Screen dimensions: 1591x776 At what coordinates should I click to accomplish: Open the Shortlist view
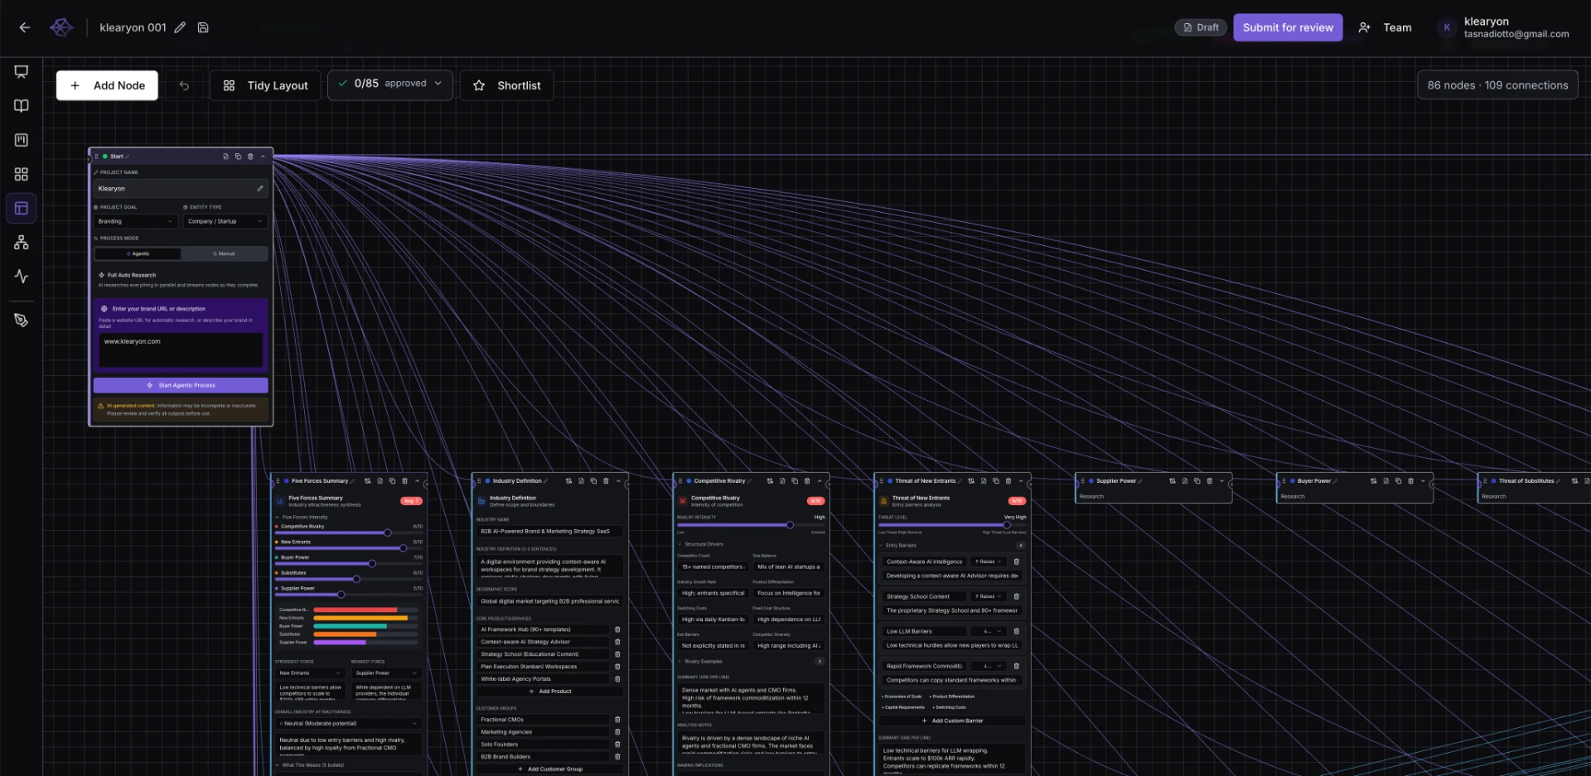(x=506, y=85)
